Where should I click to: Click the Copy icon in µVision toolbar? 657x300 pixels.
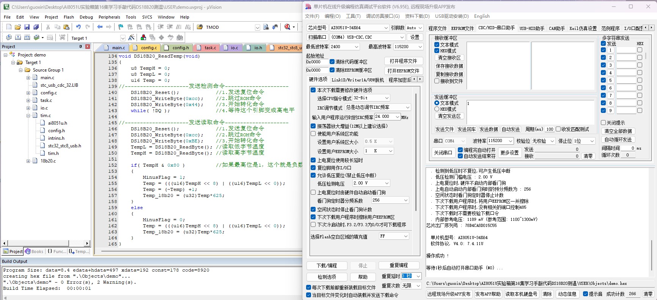click(x=57, y=27)
